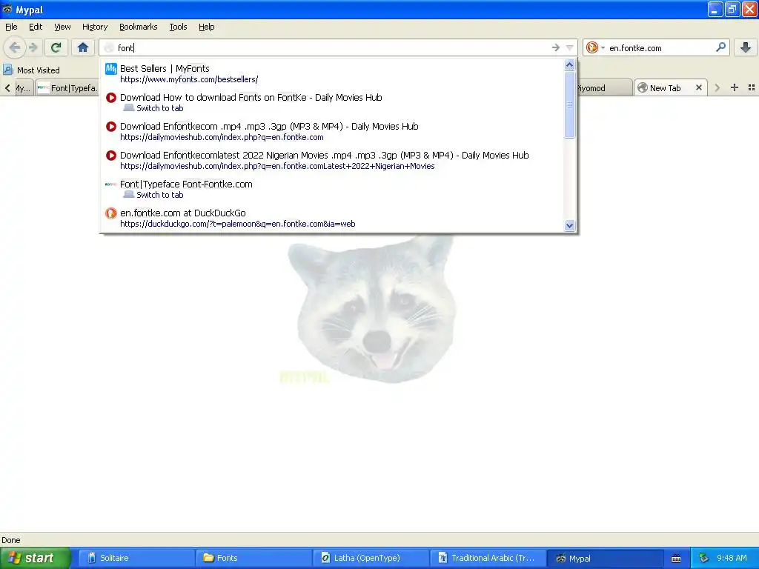Open the Tools menu
759x569 pixels.
tap(178, 27)
